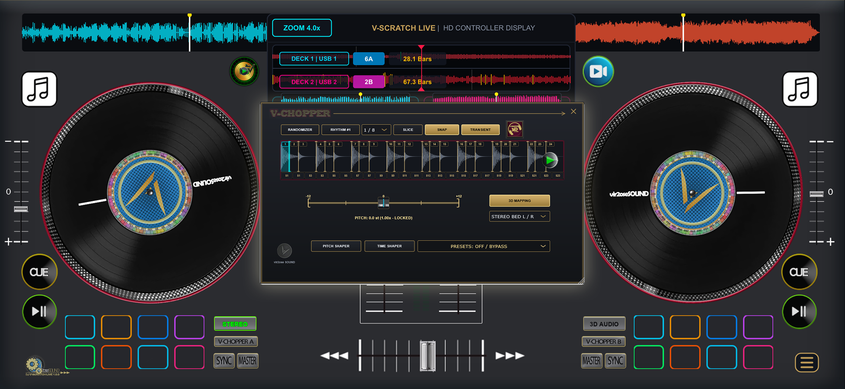Click the RHYTHM #1 button
Viewport: 845px width, 389px height.
point(341,130)
